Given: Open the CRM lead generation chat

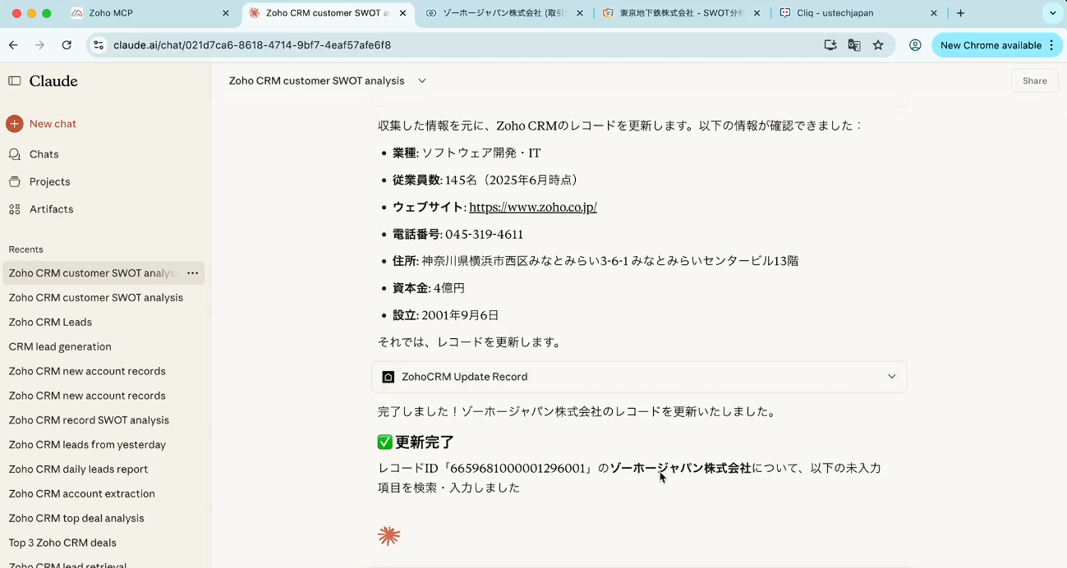Looking at the screenshot, I should [60, 346].
